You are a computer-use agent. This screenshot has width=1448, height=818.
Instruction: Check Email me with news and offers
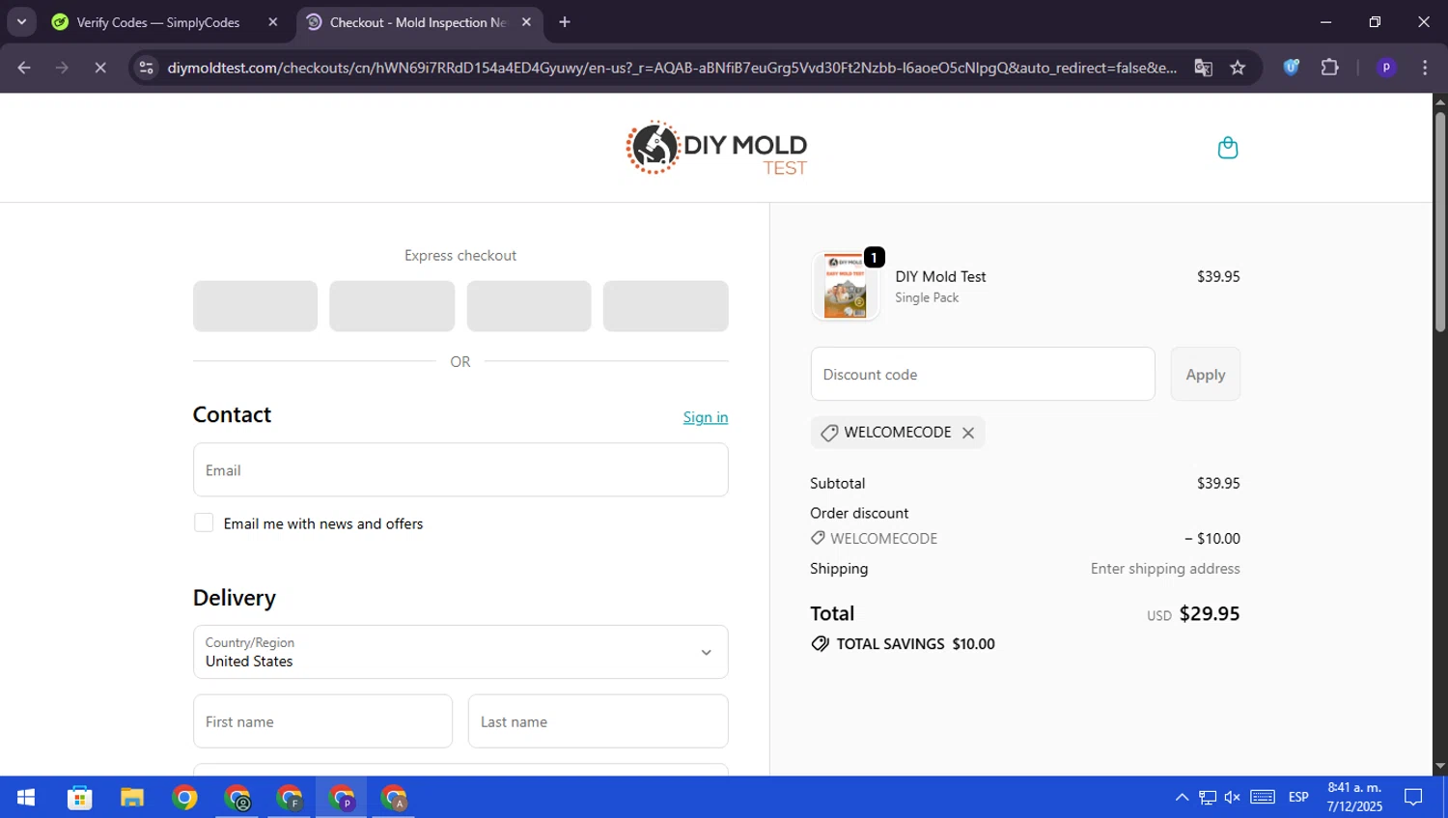tap(204, 522)
